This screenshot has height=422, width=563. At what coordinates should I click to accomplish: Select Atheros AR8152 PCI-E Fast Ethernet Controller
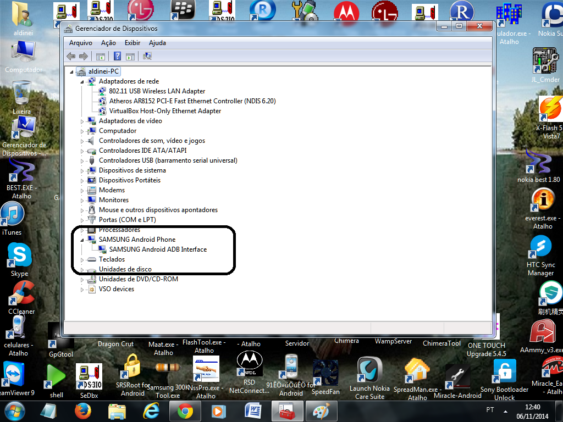[x=192, y=101]
